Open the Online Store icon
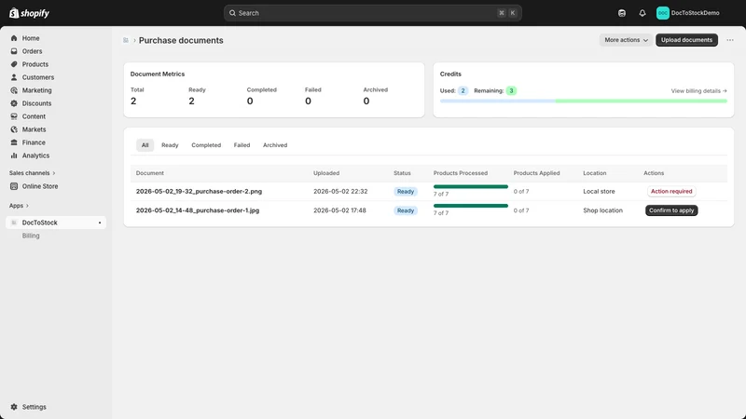The height and width of the screenshot is (419, 746). tap(14, 186)
